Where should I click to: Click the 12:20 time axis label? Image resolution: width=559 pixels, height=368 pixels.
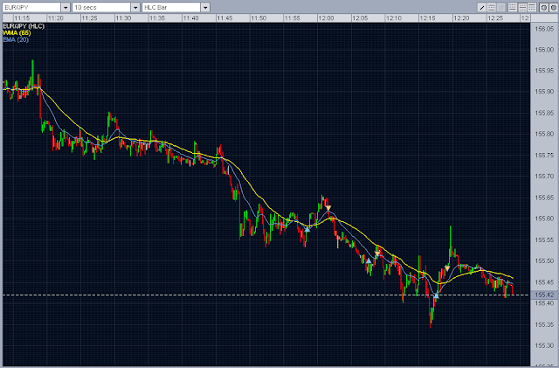461,18
